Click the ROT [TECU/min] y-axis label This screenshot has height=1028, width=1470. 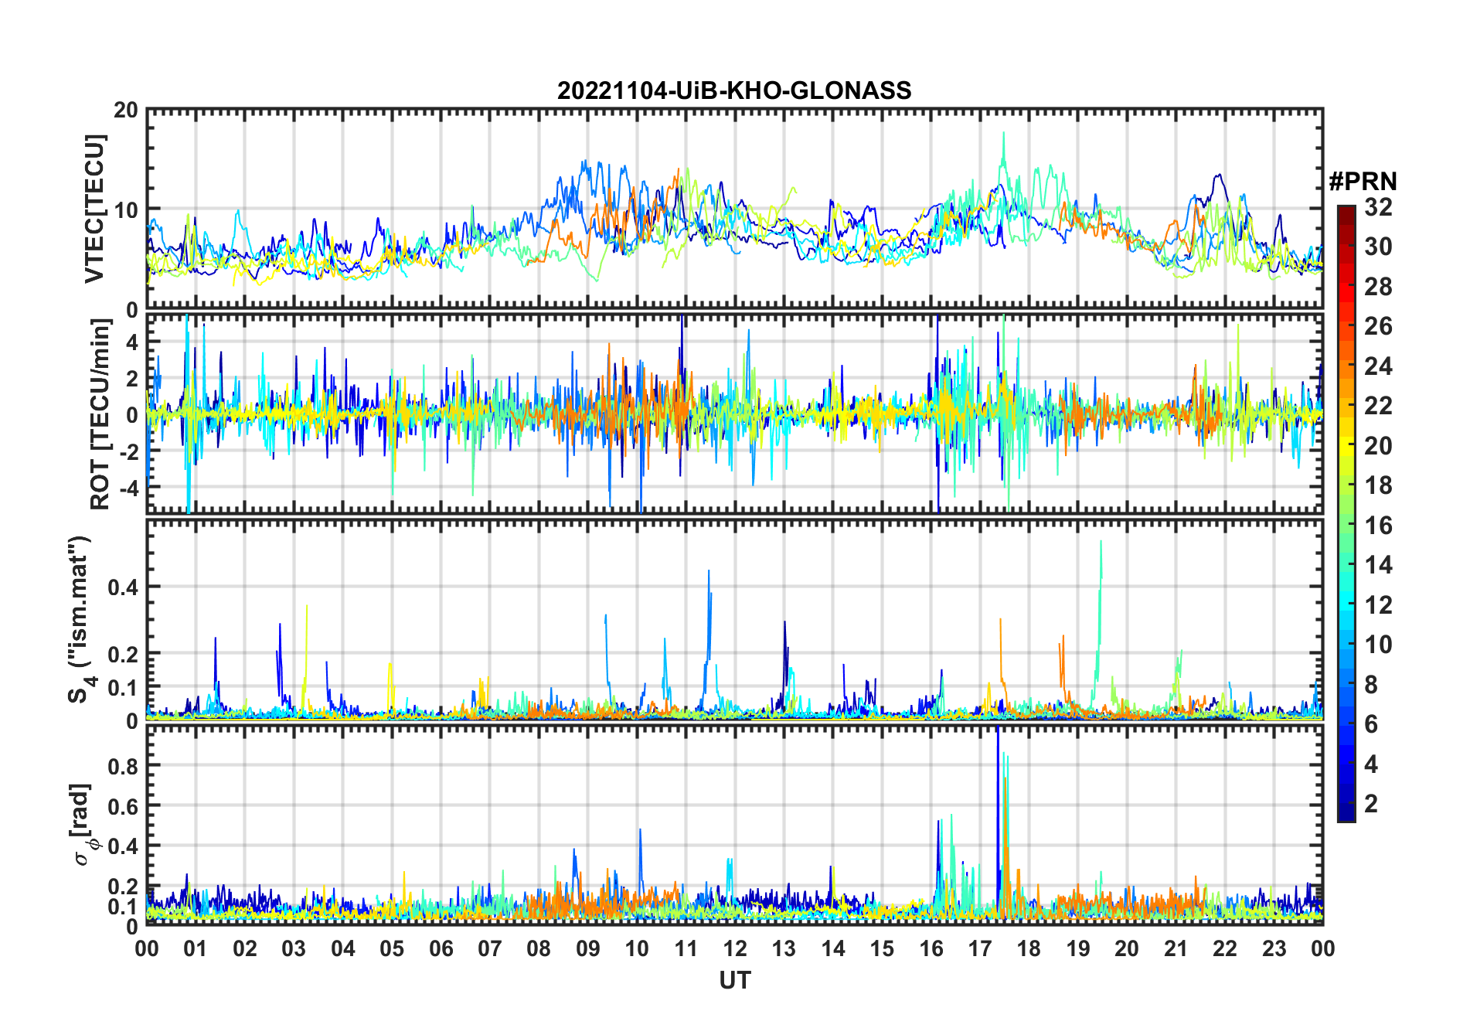click(x=100, y=414)
